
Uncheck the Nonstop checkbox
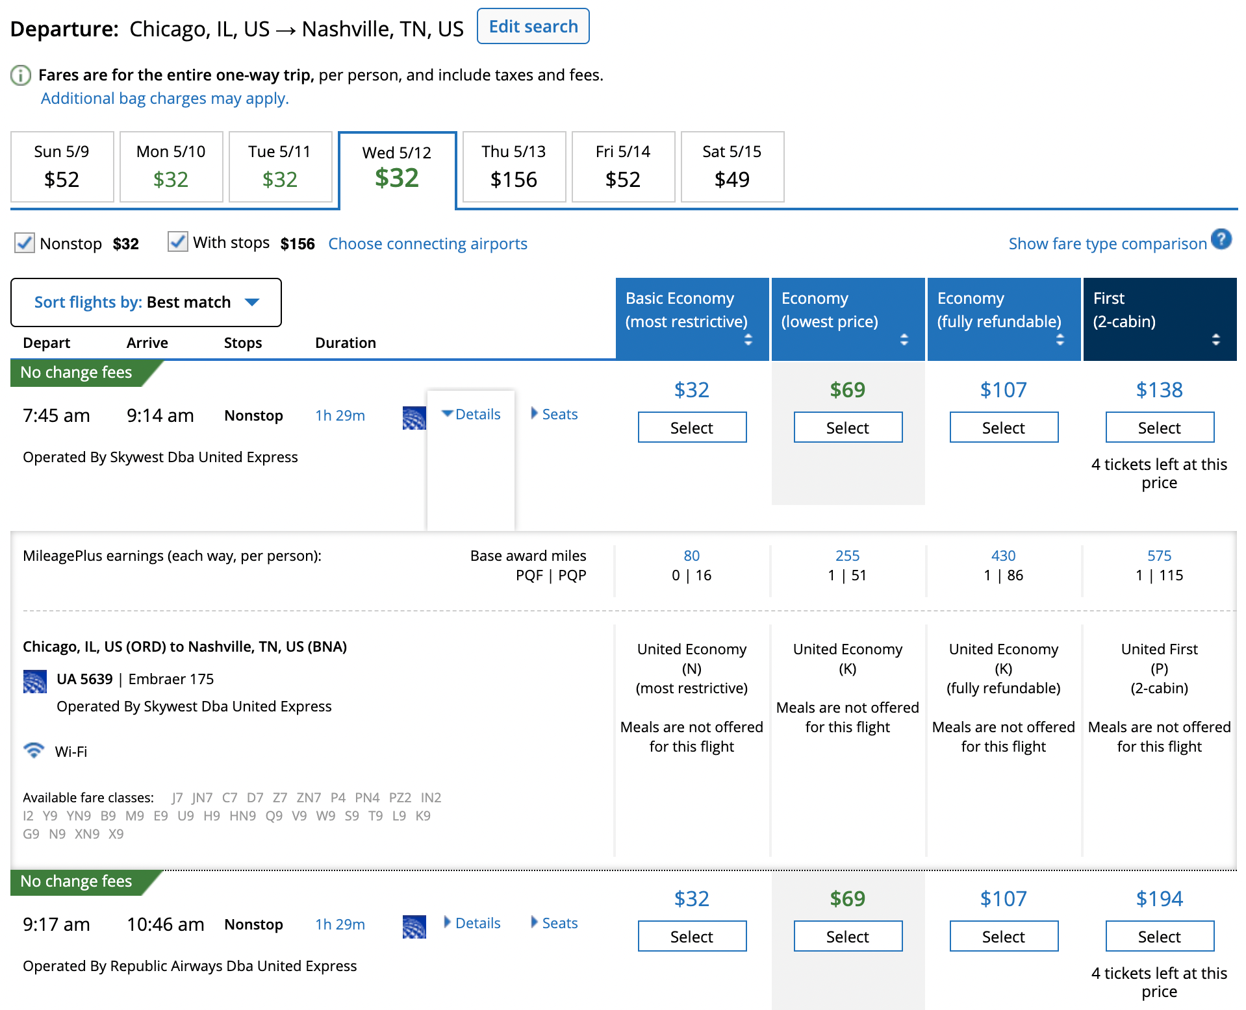coord(25,243)
